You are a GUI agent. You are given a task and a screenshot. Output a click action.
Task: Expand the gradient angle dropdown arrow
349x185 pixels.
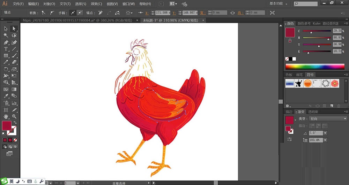coord(325,133)
